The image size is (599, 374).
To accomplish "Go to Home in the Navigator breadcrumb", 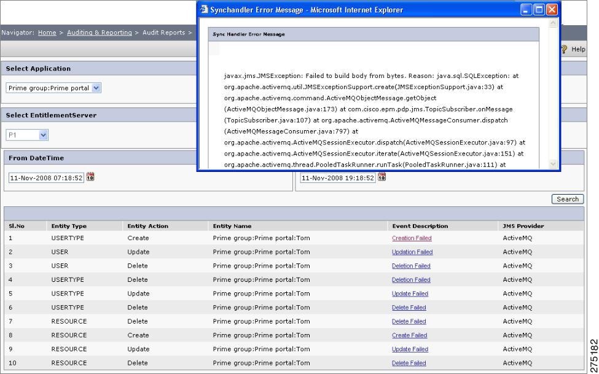I will point(47,33).
